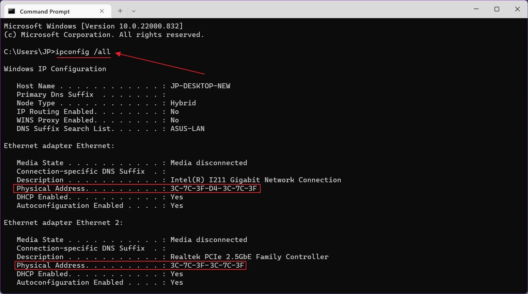Click the Ethernet adapter Ethernet 2 heading
The width and height of the screenshot is (528, 294).
pyautogui.click(x=63, y=222)
